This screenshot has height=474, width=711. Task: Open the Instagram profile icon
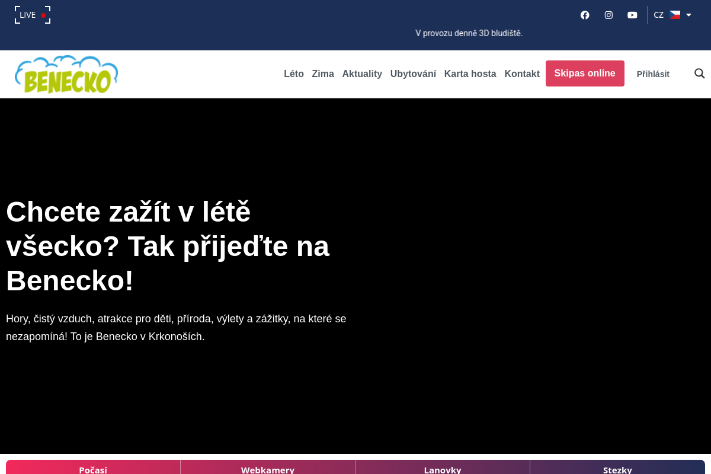pyautogui.click(x=608, y=15)
